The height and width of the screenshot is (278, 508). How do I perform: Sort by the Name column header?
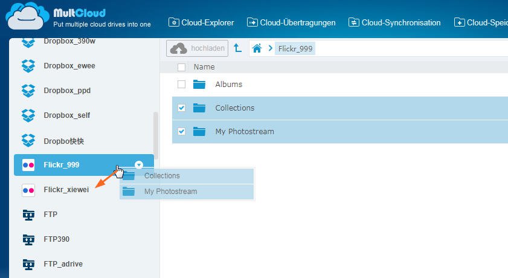click(204, 67)
